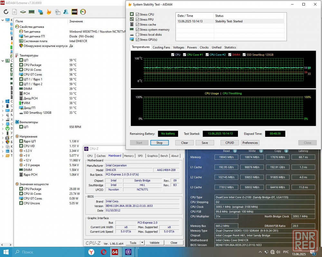Expand the security shield tree node
Screen dimensions: 322x257
click(x=3, y=142)
